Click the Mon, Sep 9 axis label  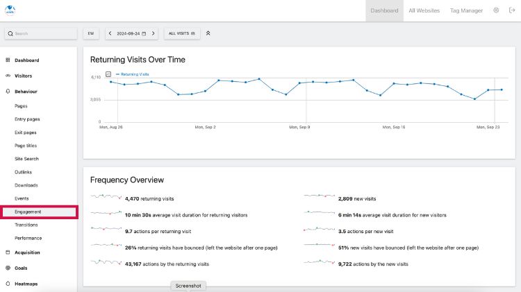299,127
